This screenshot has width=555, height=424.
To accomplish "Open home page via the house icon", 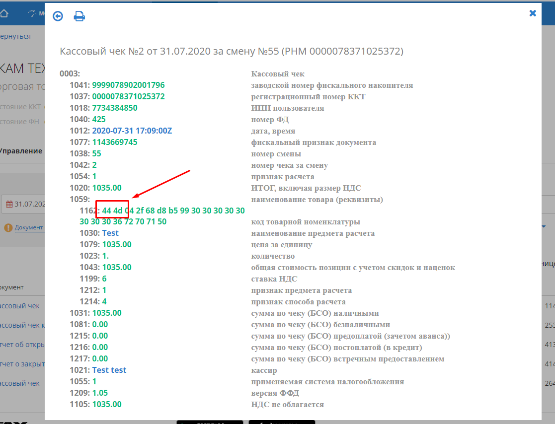I will click(4, 13).
